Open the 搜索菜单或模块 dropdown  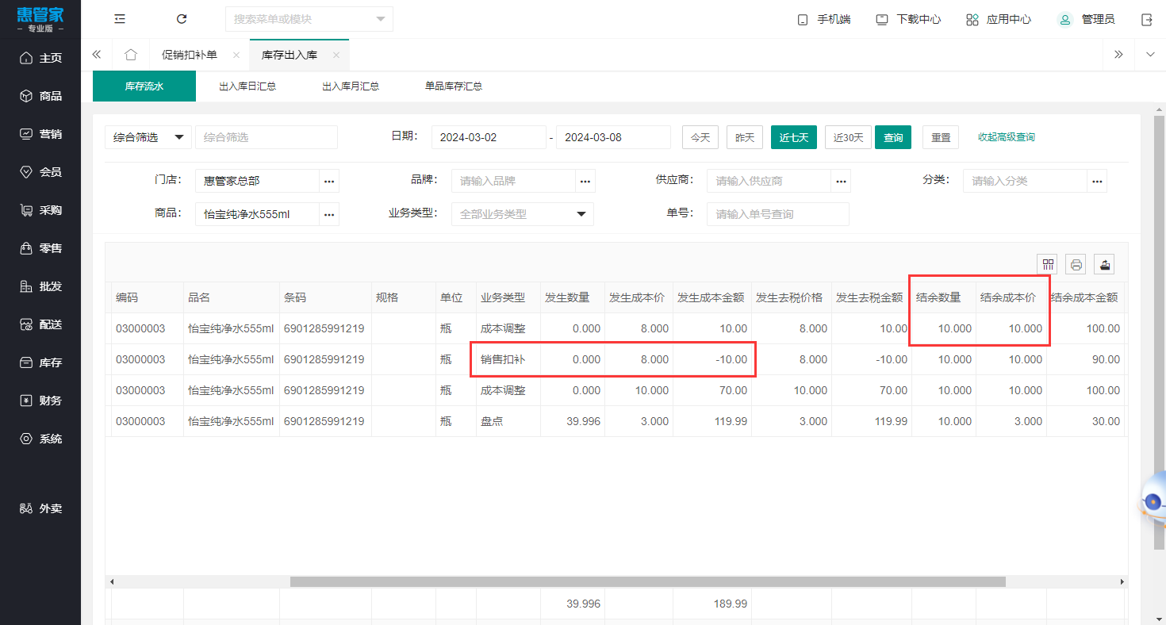309,19
